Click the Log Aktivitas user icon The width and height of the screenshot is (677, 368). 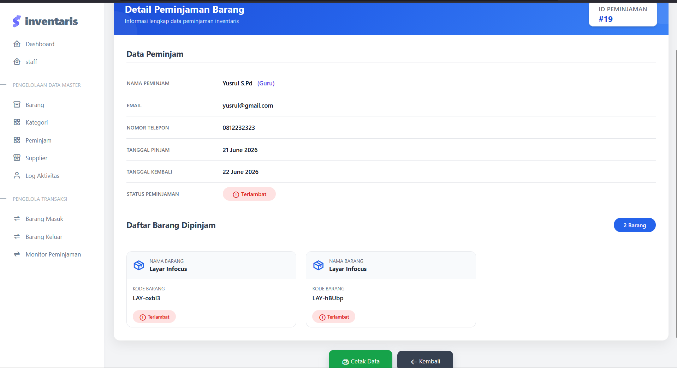pos(17,175)
